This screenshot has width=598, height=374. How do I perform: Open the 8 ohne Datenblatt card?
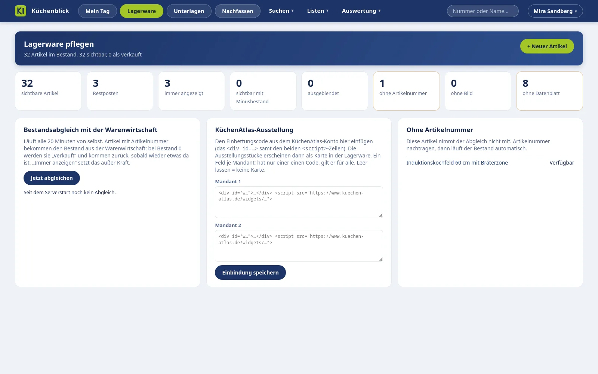click(x=549, y=91)
